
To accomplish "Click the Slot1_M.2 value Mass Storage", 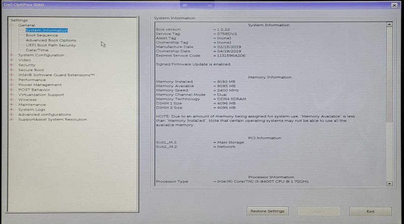I will click(x=230, y=142).
